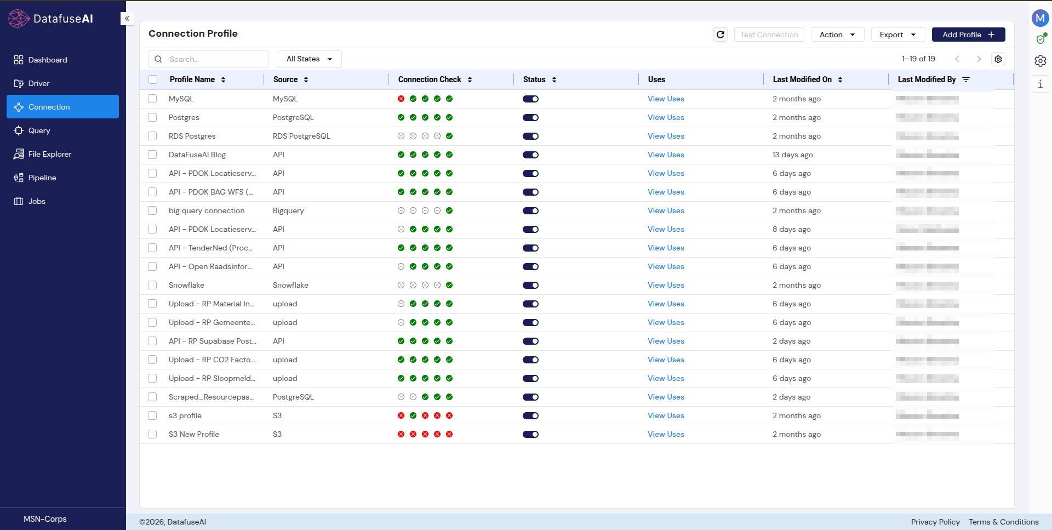Check the Snowflake row checkbox

point(152,285)
